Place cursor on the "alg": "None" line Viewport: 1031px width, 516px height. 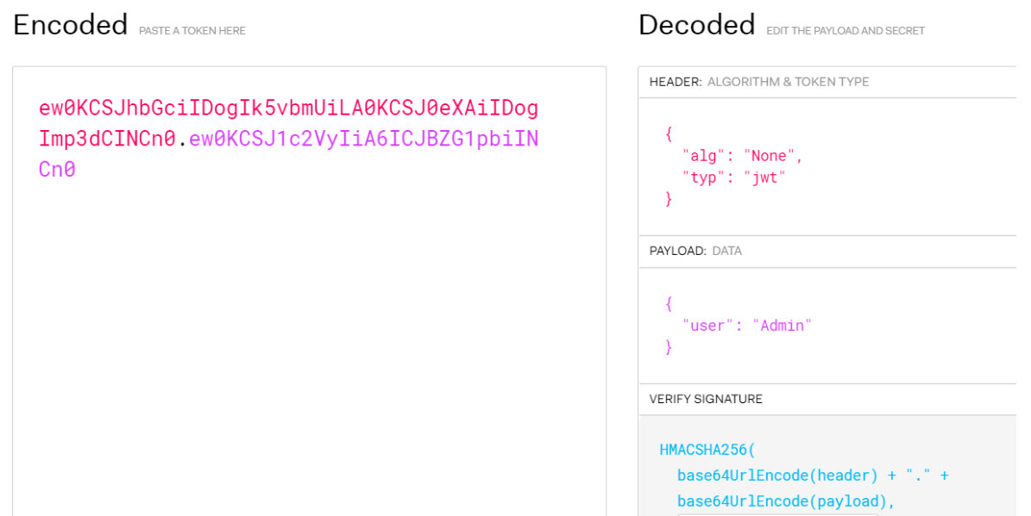click(742, 156)
